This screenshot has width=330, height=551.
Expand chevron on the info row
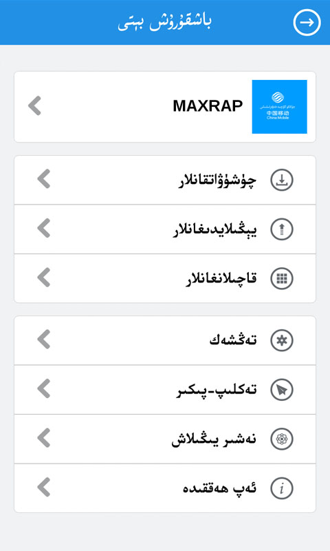pos(44,487)
